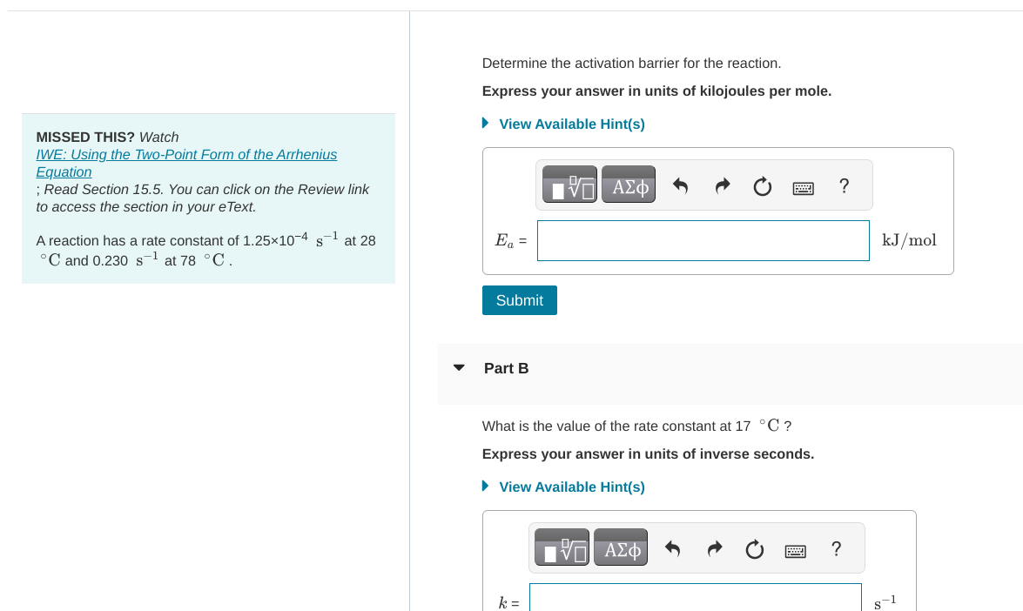This screenshot has height=611, width=1023.
Task: Open the math template icon in Part B
Action: pyautogui.click(x=562, y=547)
